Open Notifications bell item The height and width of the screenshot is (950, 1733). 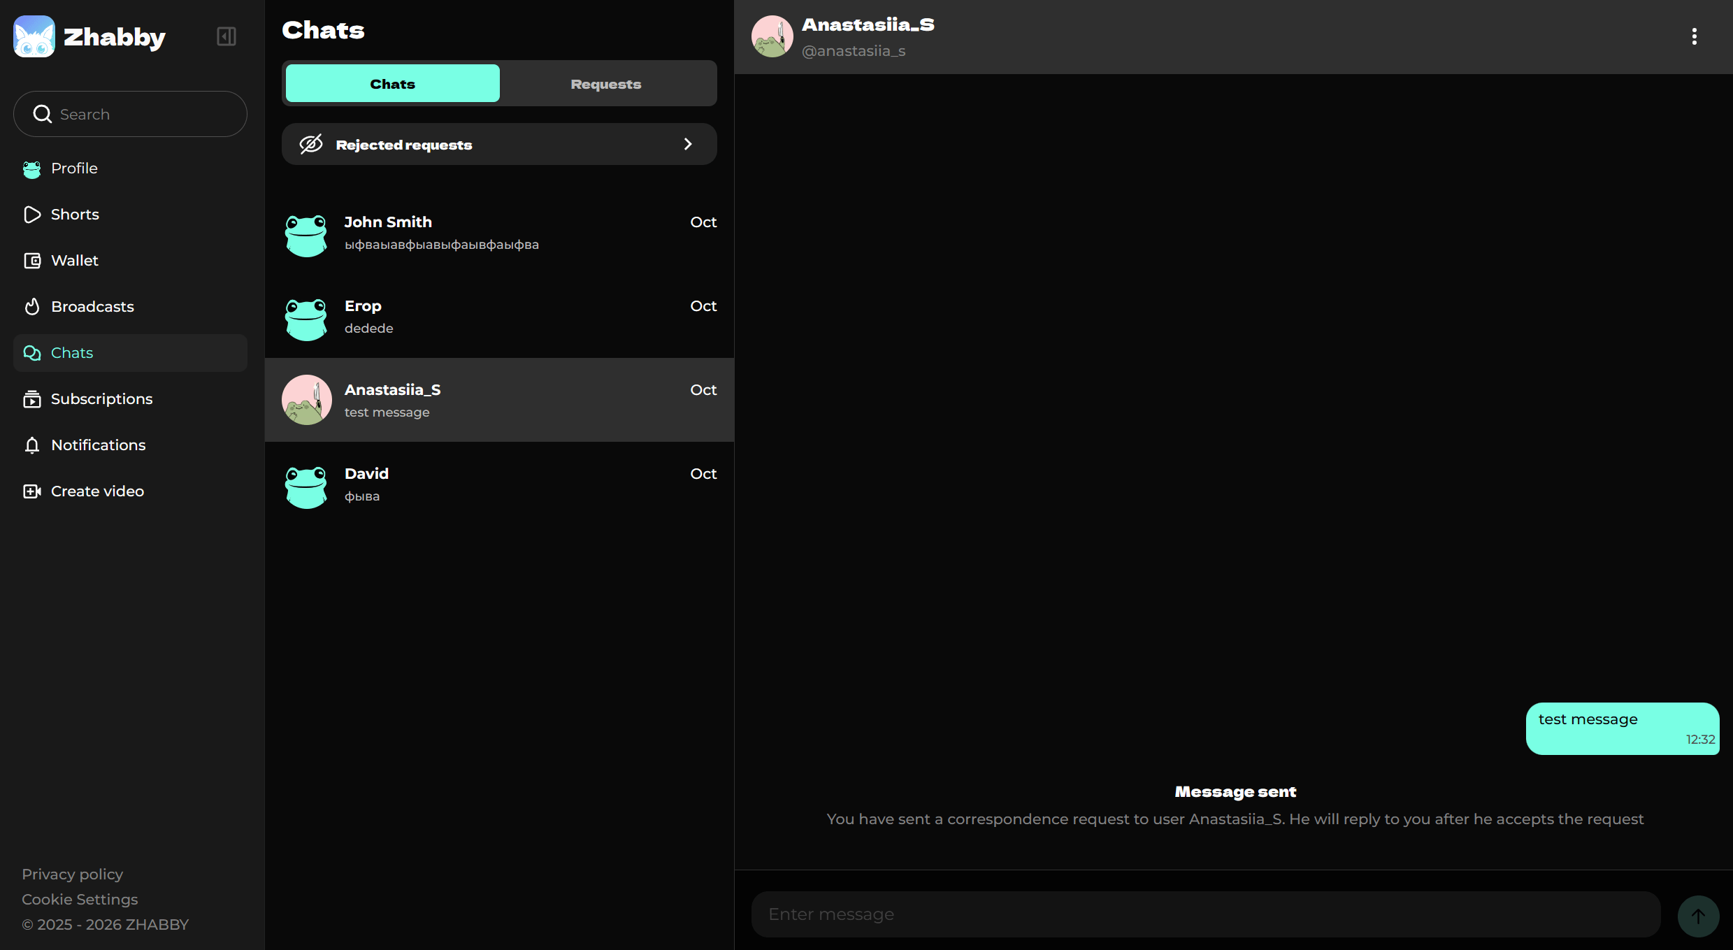click(98, 445)
